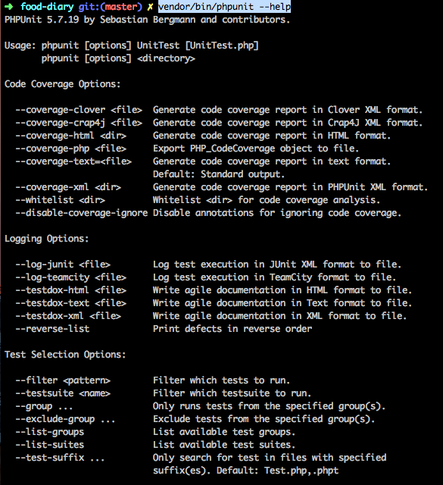
Task: Click the yellow dirty-status X marker
Action: click(x=150, y=7)
